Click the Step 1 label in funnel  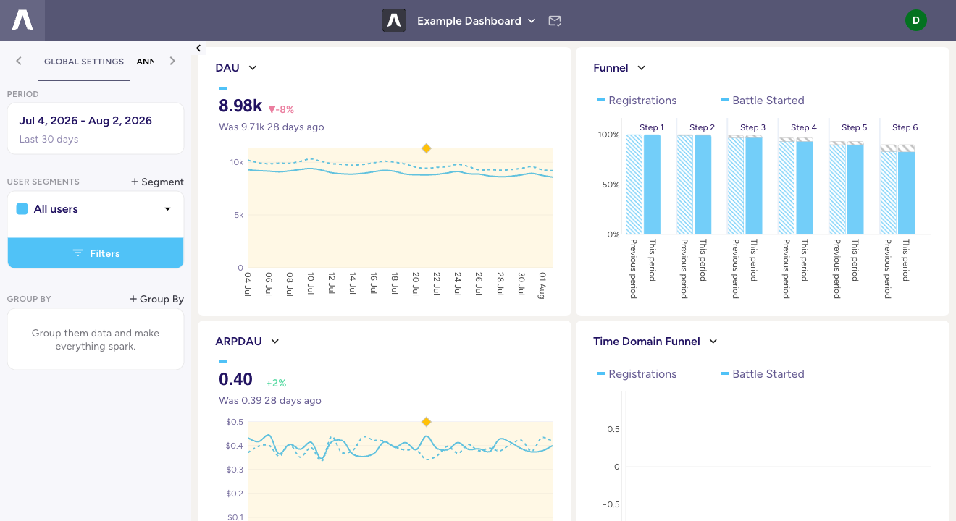[651, 127]
